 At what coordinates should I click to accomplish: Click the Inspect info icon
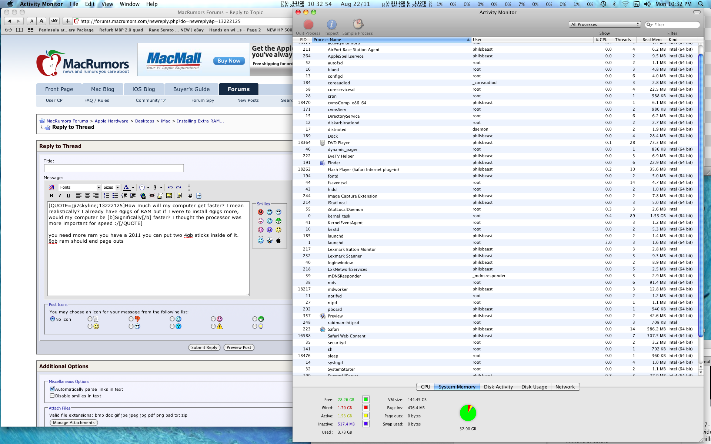coord(331,25)
